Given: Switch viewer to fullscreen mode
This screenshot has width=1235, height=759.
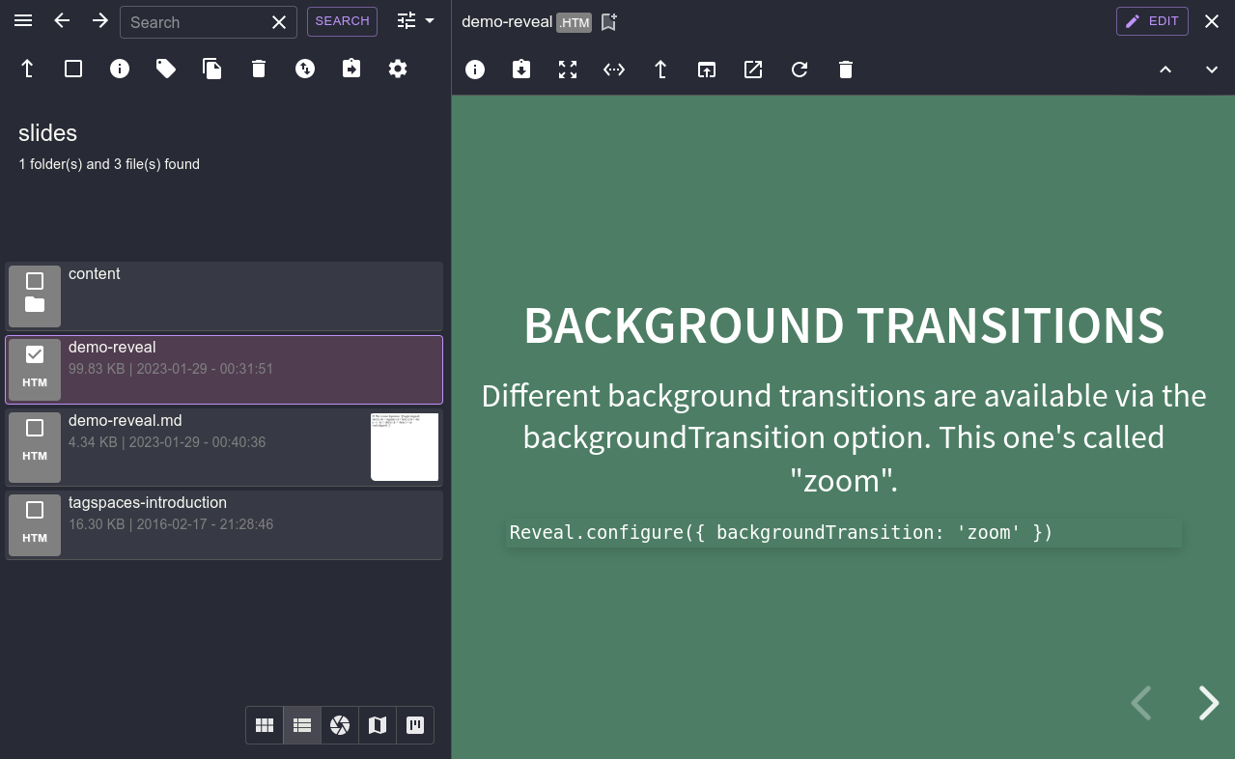Looking at the screenshot, I should pos(567,69).
